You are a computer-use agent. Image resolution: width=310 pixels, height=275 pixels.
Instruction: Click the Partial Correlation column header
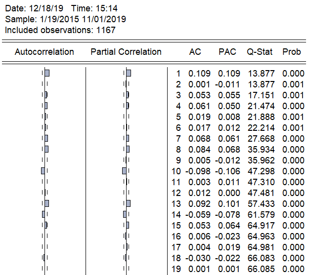pyautogui.click(x=126, y=52)
